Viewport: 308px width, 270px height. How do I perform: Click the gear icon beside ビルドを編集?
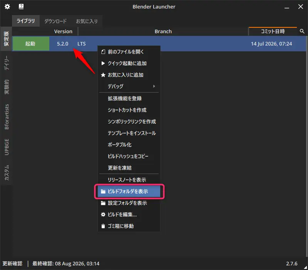pyautogui.click(x=103, y=214)
